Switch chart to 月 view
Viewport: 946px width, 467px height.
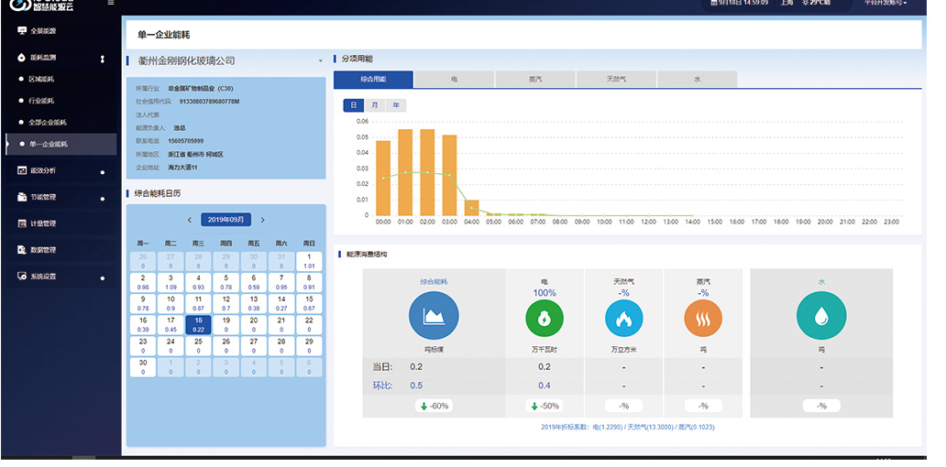(x=374, y=105)
